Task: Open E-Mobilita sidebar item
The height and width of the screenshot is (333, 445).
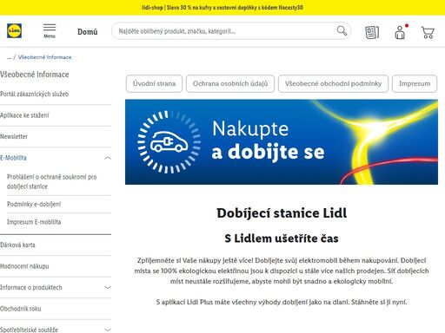Action: tap(13, 158)
